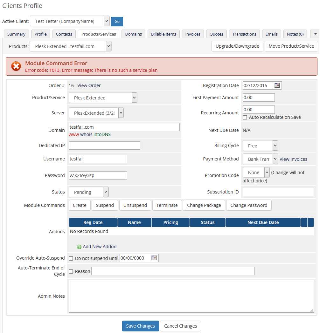Screen dimensions: 320x333
Task: Click the Terminate button
Action: click(x=167, y=205)
